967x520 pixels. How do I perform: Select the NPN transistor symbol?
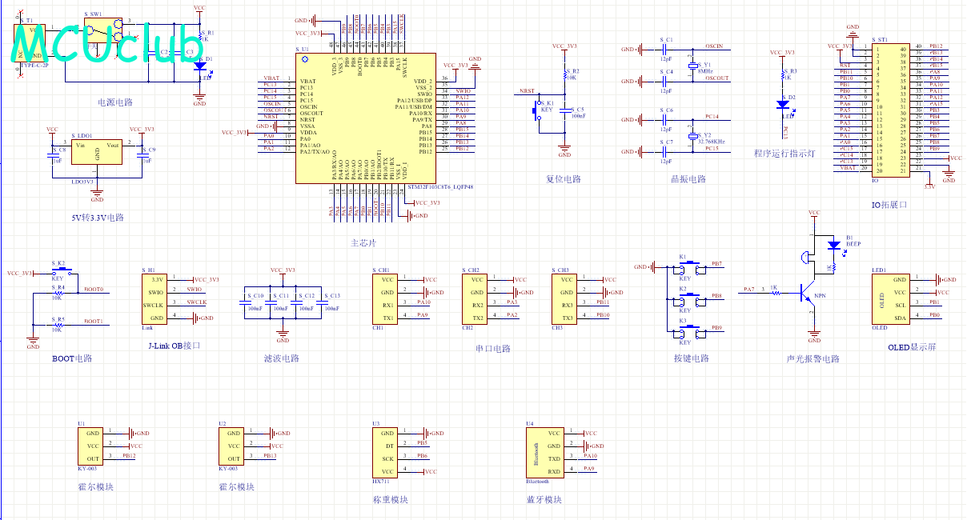[x=809, y=293]
